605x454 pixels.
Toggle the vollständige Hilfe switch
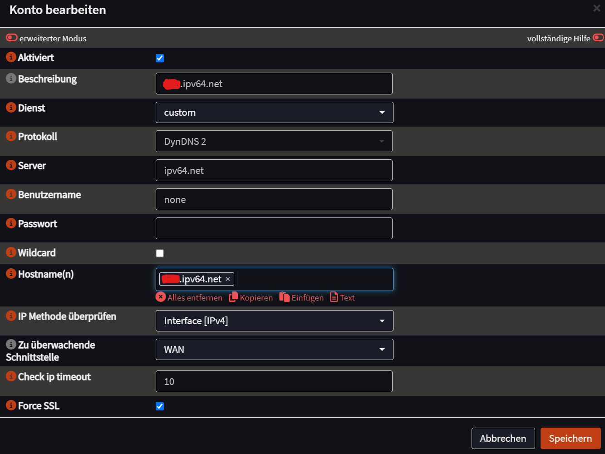[x=598, y=38]
